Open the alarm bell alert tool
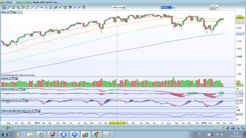The width and height of the screenshot is (246, 138). pos(13,7)
